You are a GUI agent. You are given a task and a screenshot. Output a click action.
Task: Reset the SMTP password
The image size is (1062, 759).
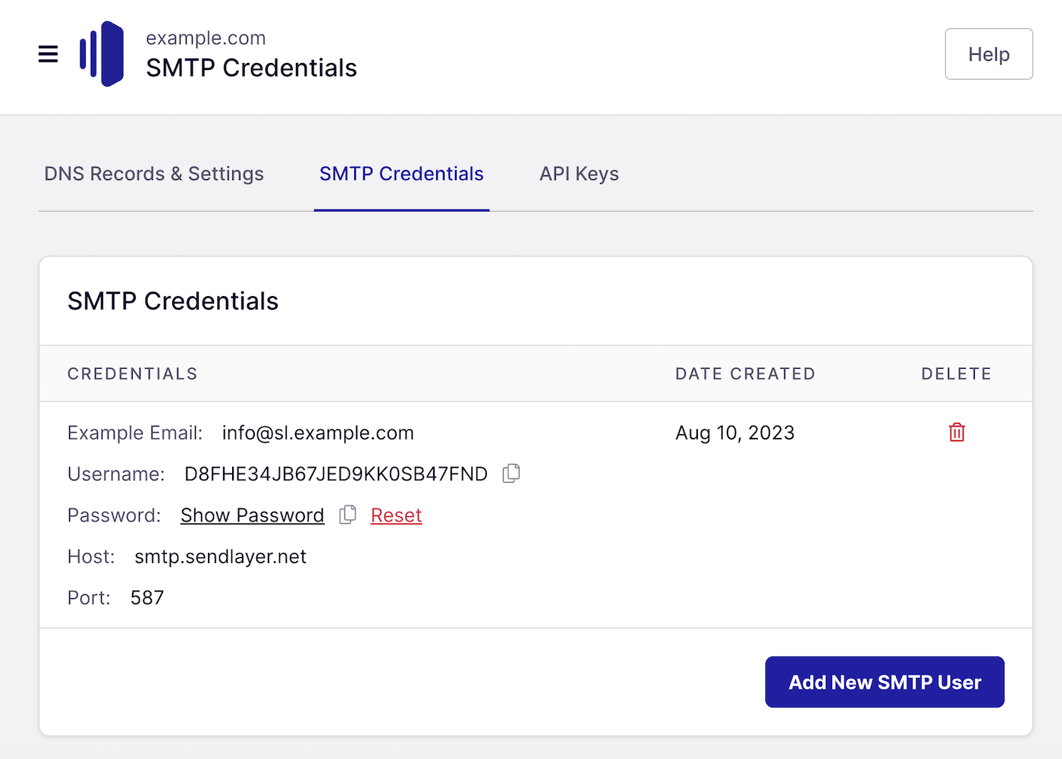click(x=396, y=515)
